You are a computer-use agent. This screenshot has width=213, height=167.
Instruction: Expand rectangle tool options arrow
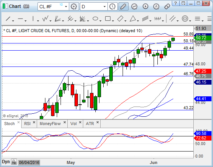pyautogui.click(x=113, y=21)
